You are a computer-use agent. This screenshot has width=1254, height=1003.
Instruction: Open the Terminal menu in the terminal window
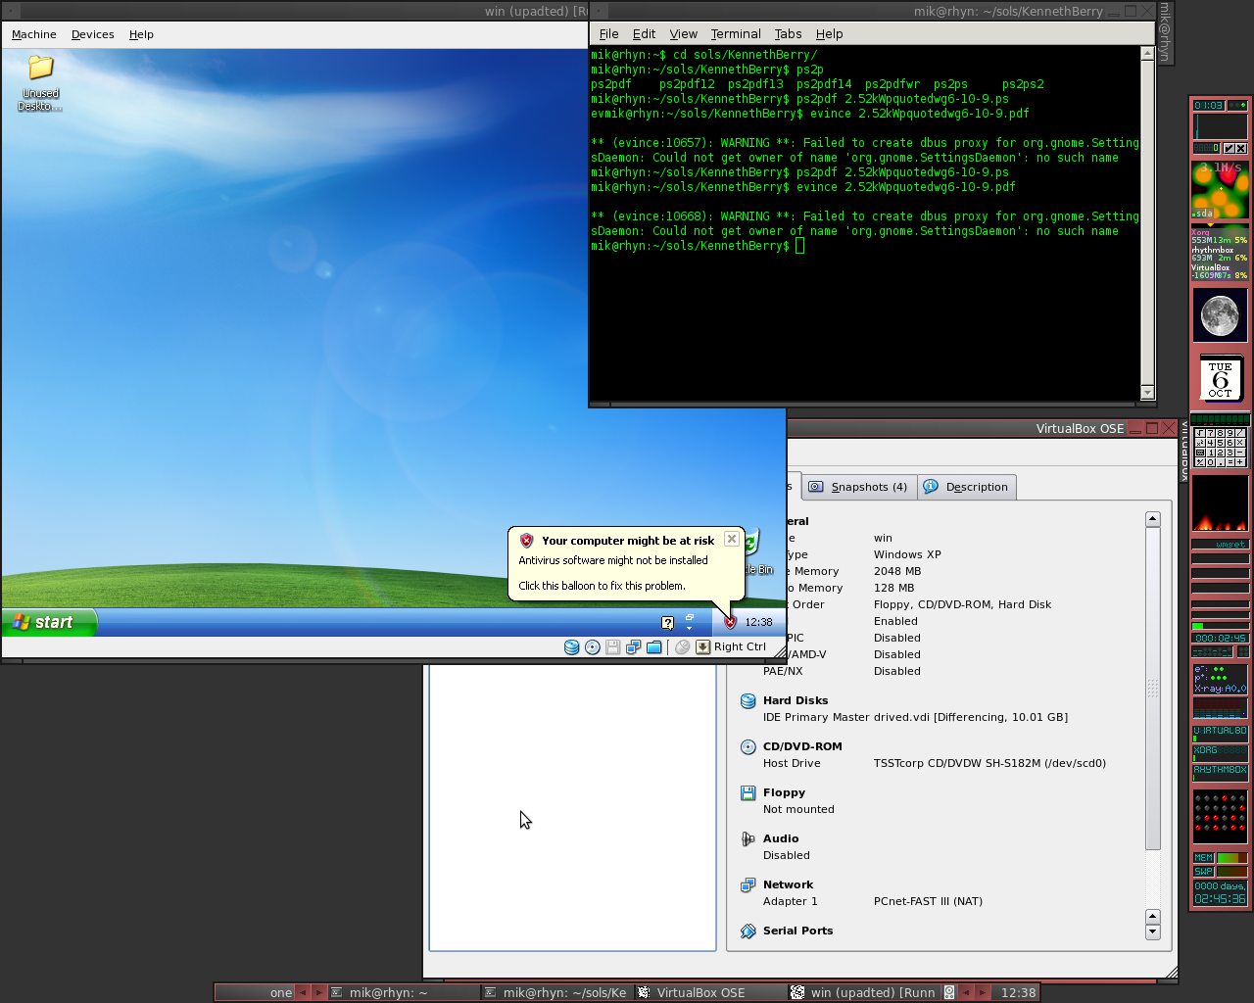(736, 33)
